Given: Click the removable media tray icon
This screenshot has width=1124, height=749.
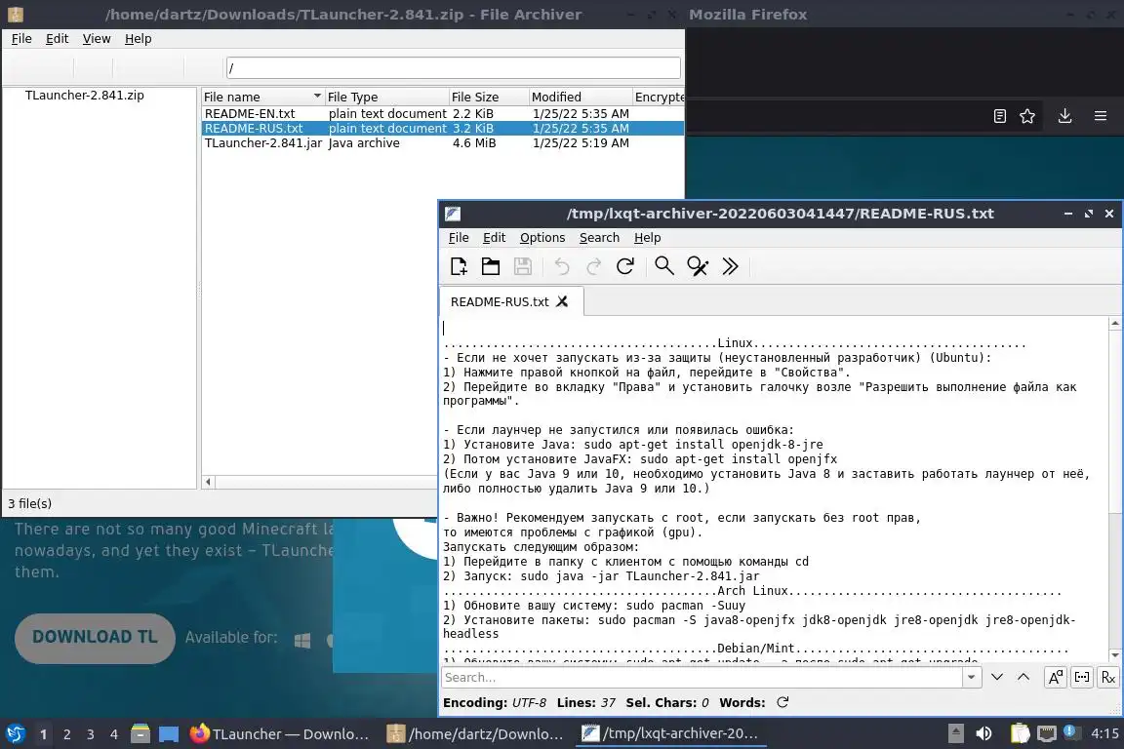Looking at the screenshot, I should pos(955,734).
